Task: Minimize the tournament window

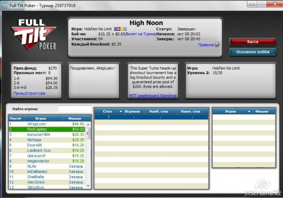Action: [252, 4]
